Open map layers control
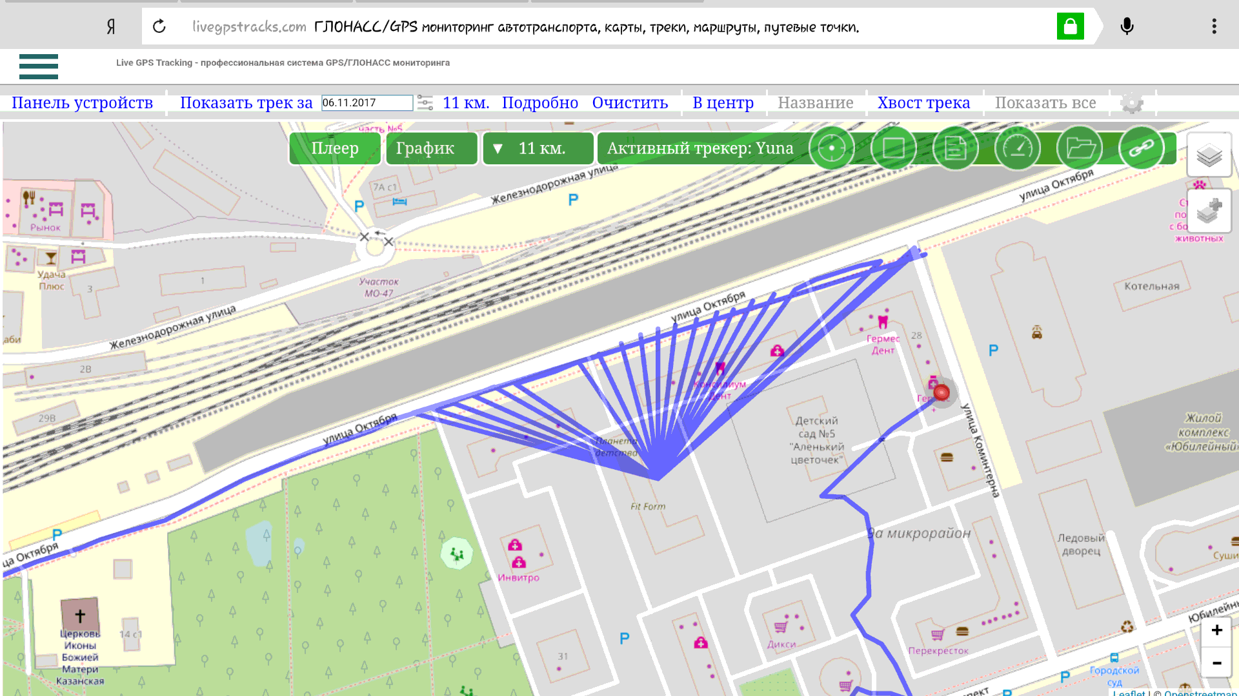1239x696 pixels. pos(1209,155)
